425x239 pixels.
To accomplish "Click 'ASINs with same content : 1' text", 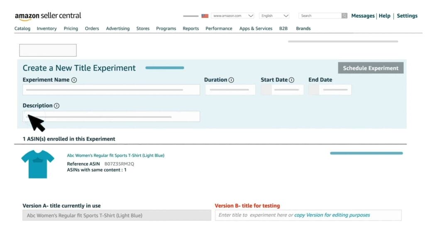I will pyautogui.click(x=96, y=170).
